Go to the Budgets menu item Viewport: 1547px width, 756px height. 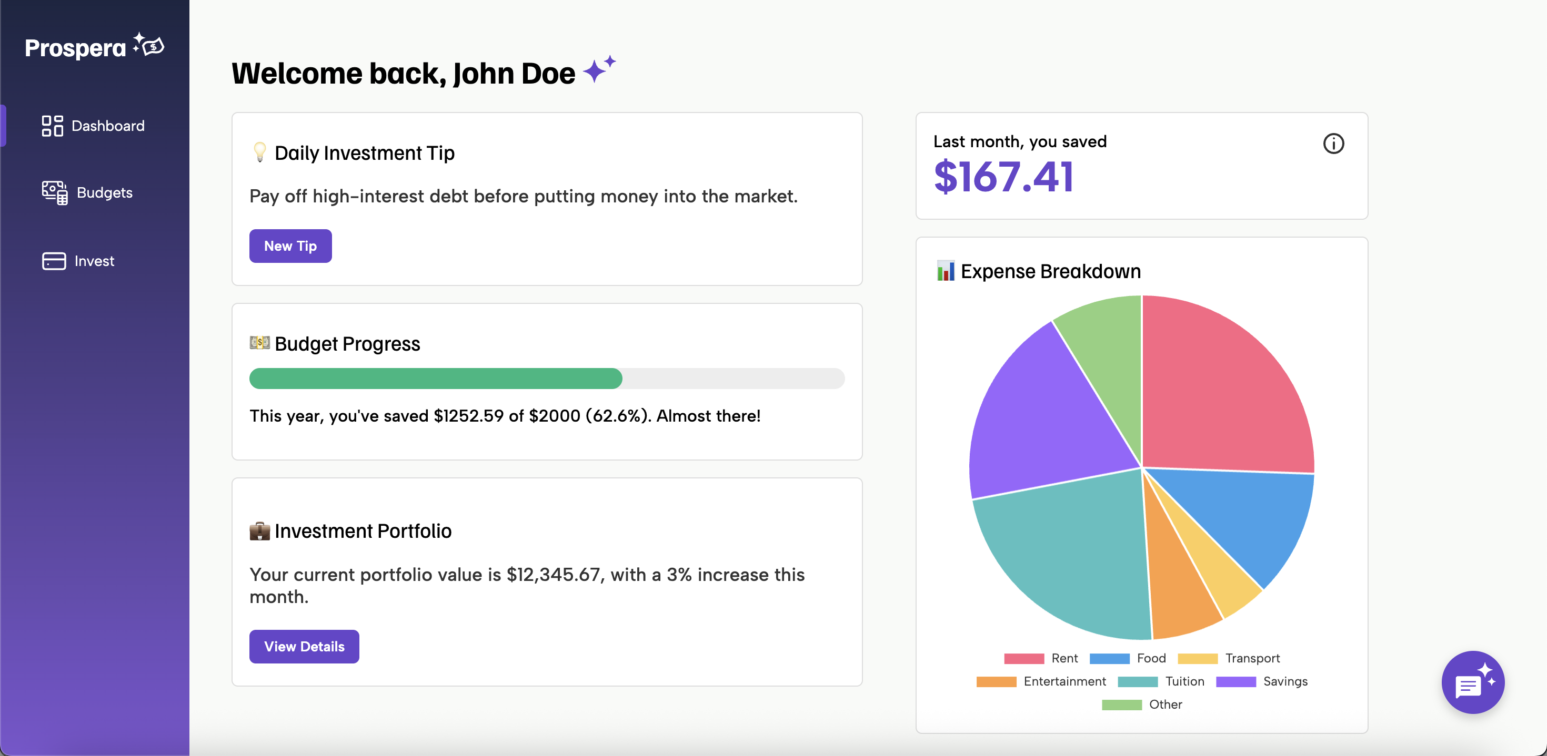click(x=105, y=192)
